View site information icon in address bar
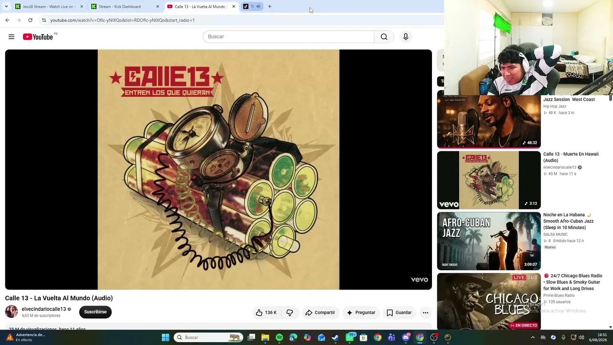The height and width of the screenshot is (345, 613). coord(44,20)
